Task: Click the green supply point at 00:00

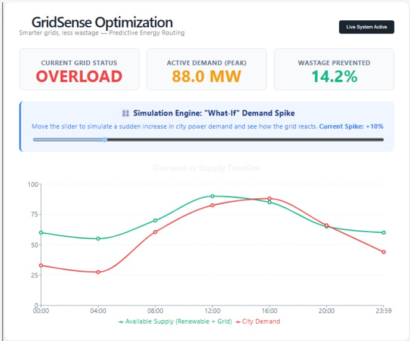Action: (x=41, y=233)
